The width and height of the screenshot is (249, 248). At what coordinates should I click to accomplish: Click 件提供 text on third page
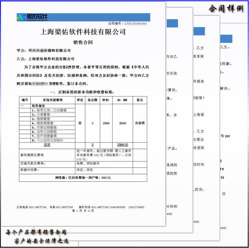pos(198,81)
